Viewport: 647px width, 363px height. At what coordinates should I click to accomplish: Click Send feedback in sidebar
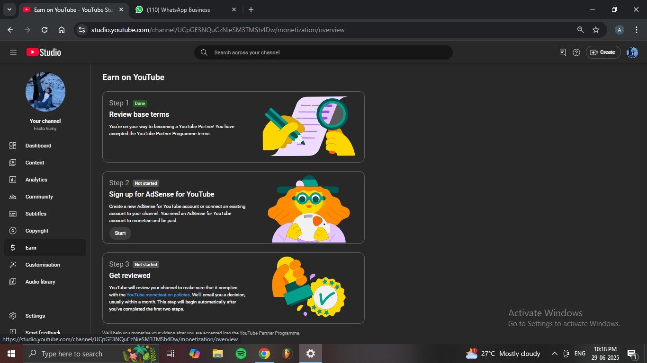[45, 332]
